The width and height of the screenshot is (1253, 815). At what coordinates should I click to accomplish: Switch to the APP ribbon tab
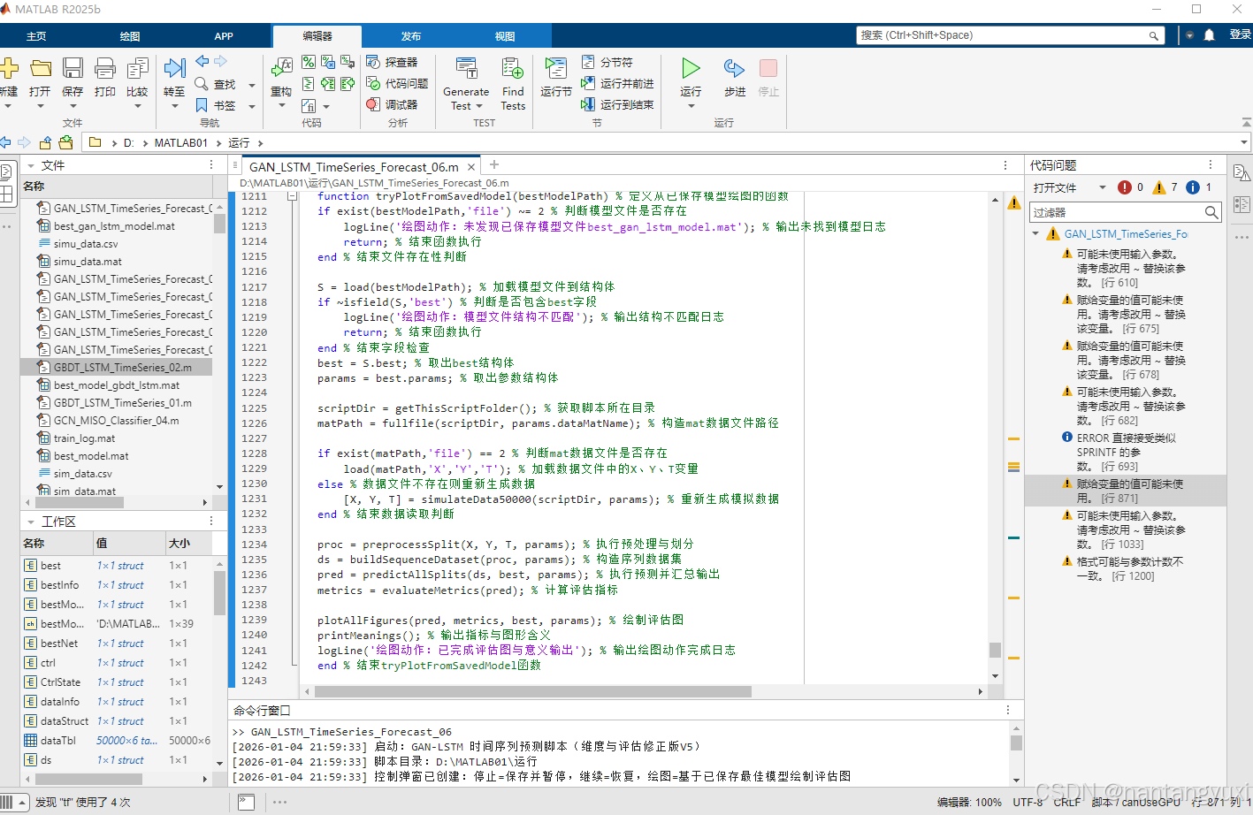[224, 36]
